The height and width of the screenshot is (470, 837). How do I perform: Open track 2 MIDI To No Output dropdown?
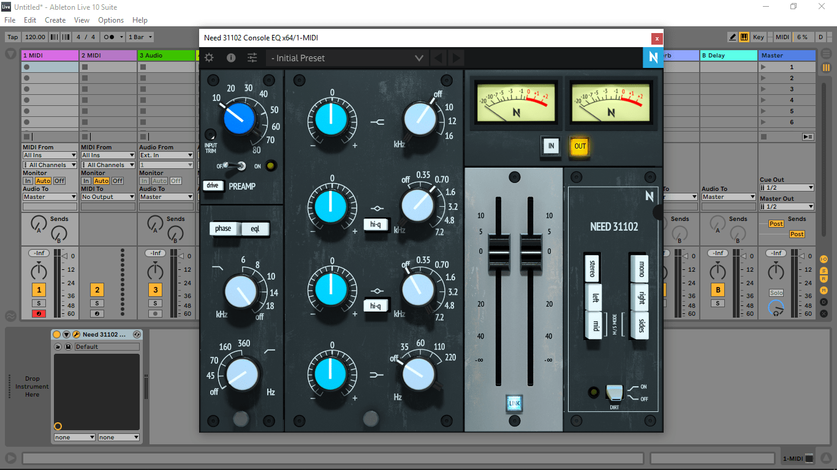click(108, 197)
